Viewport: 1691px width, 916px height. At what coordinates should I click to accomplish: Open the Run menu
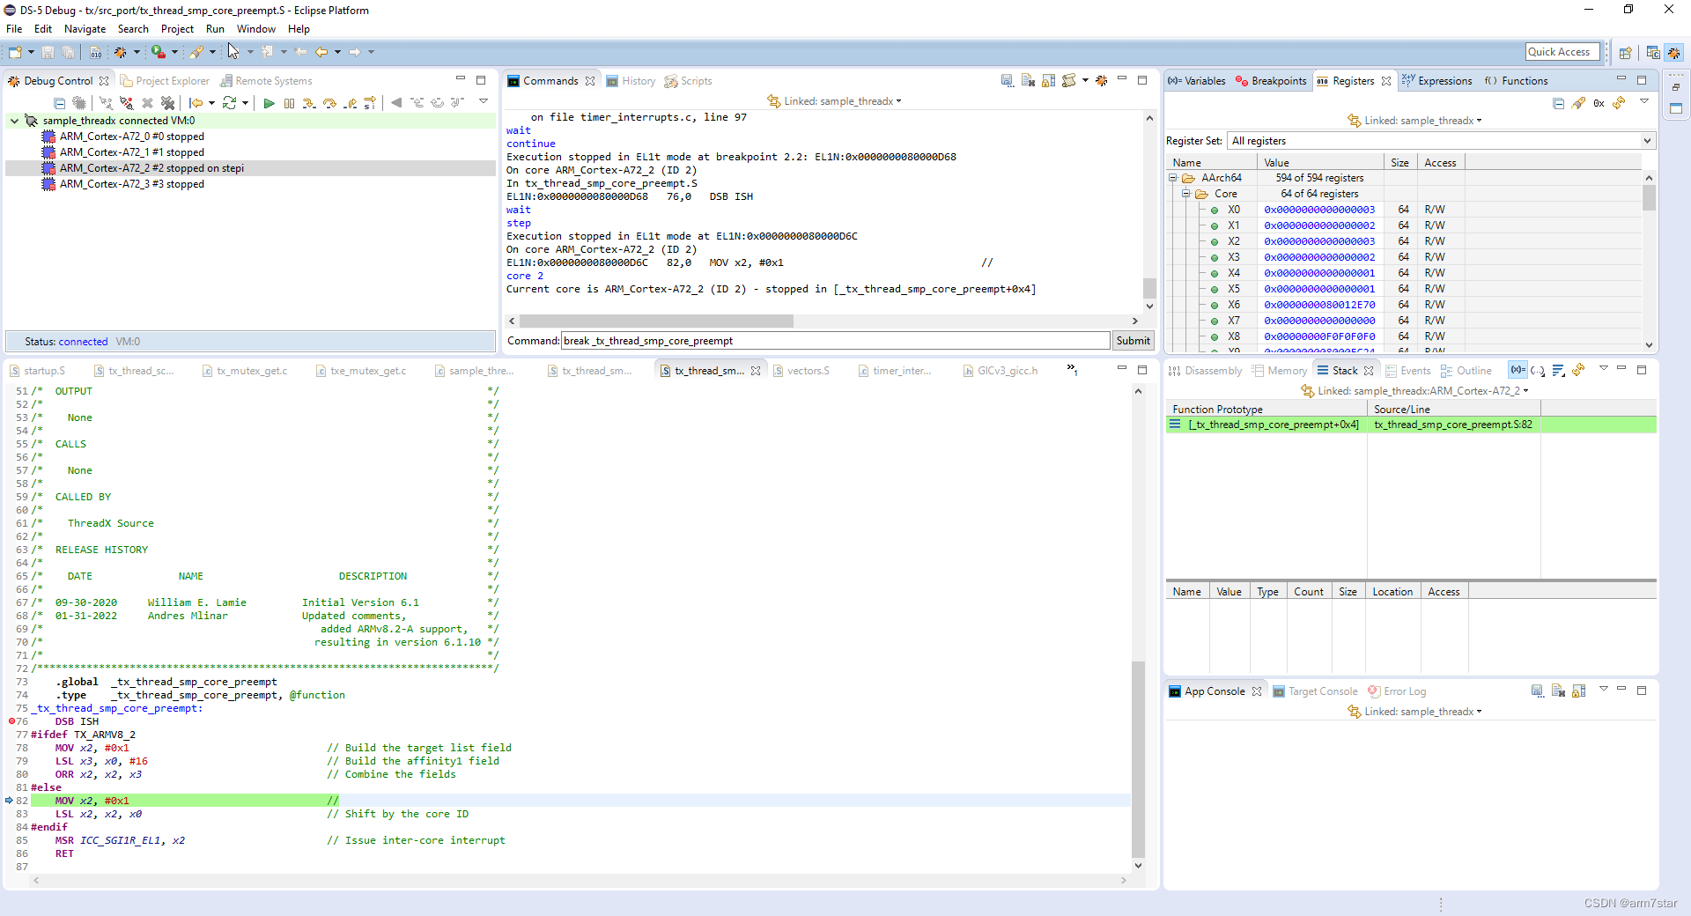(215, 29)
